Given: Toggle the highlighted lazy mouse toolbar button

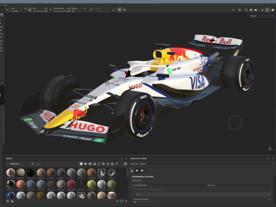Looking at the screenshot, I should click(120, 10).
